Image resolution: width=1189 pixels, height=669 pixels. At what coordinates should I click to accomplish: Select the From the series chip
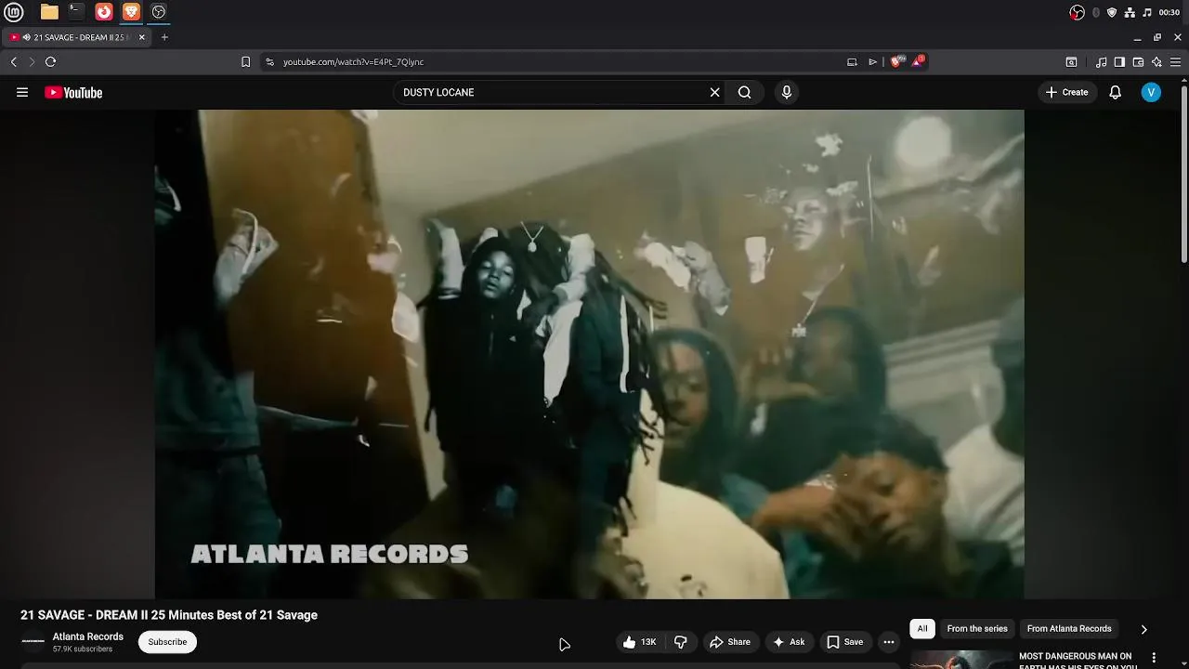[x=976, y=629]
